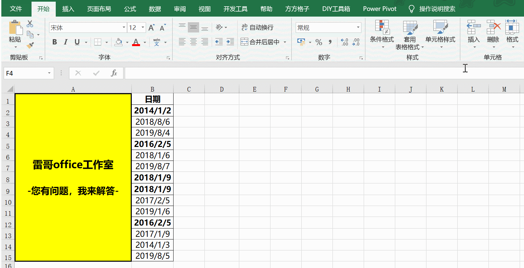The height and width of the screenshot is (268, 524).
Task: Click the Paste clipboard icon
Action: 15,27
